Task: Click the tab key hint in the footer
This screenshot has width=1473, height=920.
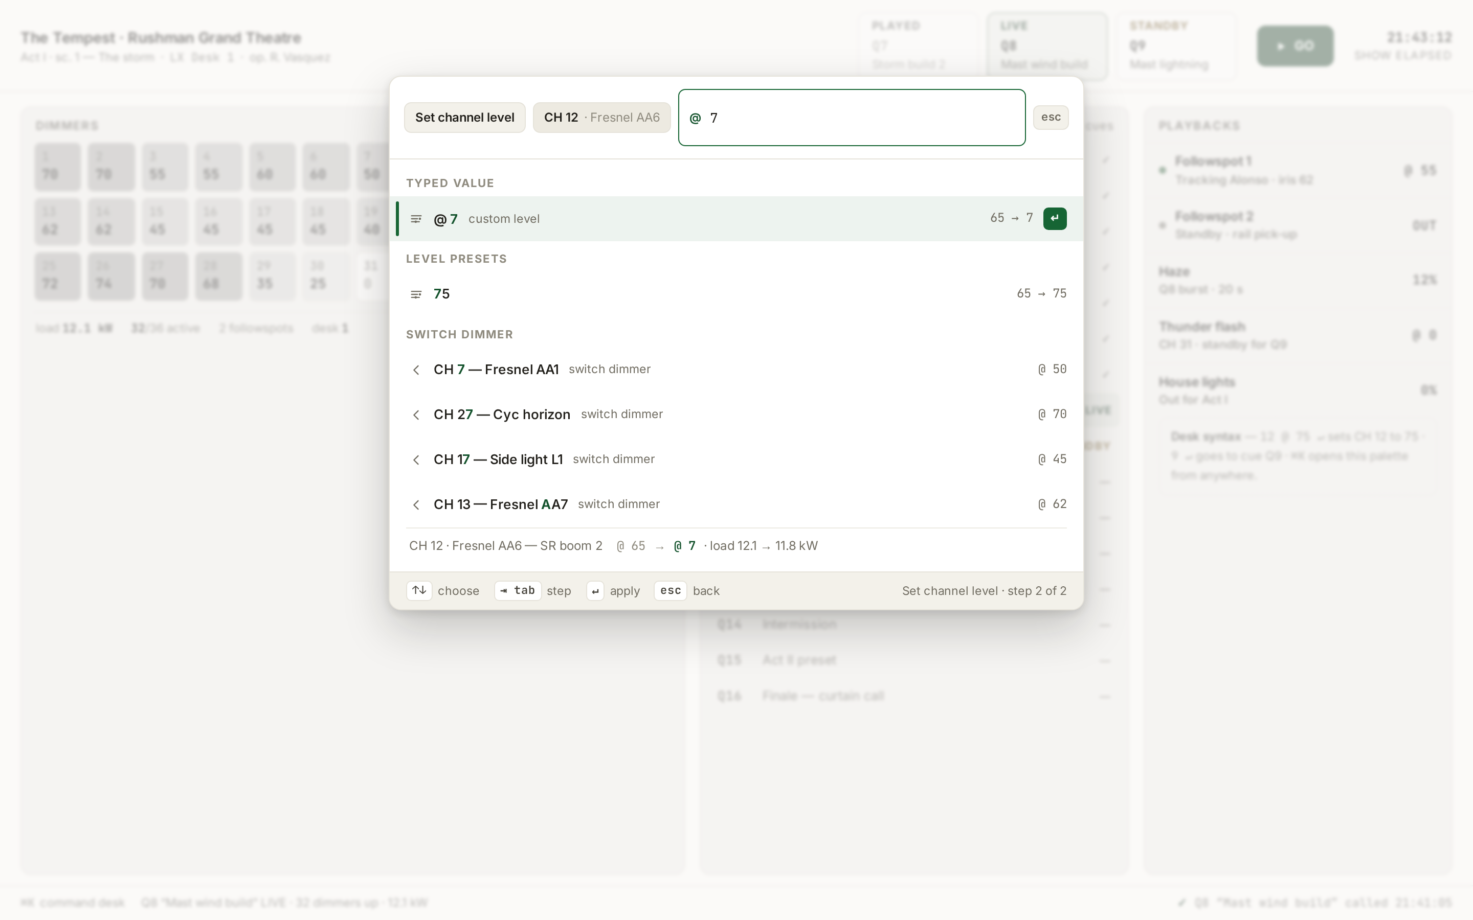Action: [518, 590]
